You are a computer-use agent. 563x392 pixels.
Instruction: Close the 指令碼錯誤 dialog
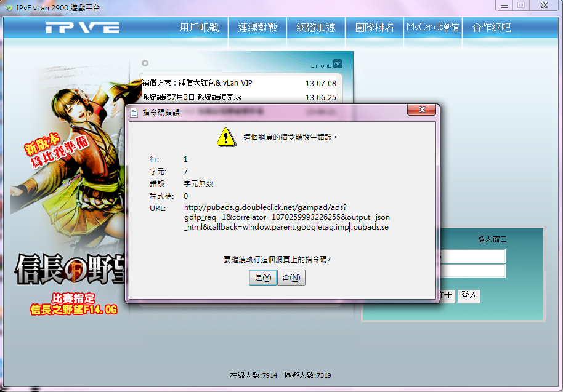[422, 110]
